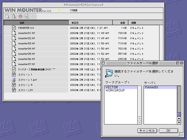Sort by 種類 column header
Screen dimensions: 187x140
pyautogui.click(x=146, y=23)
